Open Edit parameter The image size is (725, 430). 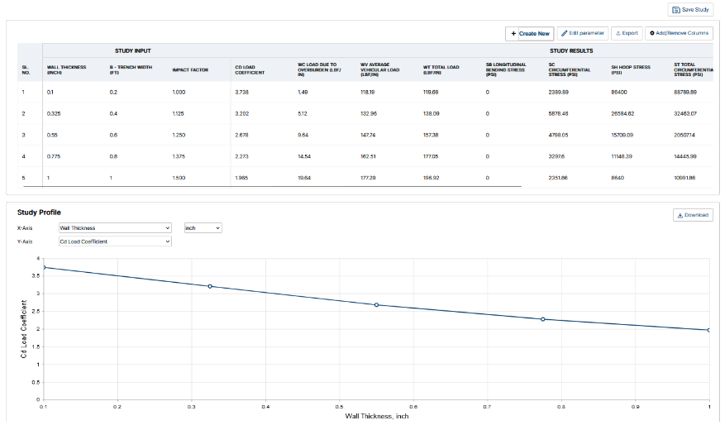(583, 33)
